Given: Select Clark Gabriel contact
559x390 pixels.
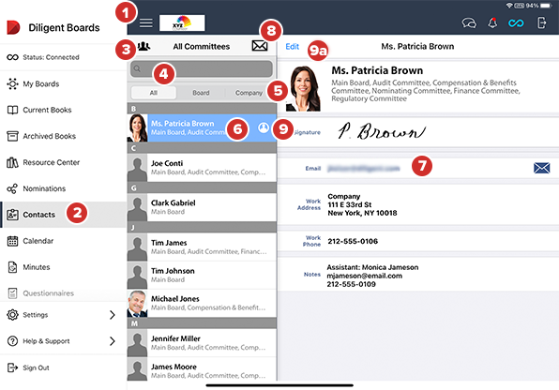Looking at the screenshot, I should point(202,207).
